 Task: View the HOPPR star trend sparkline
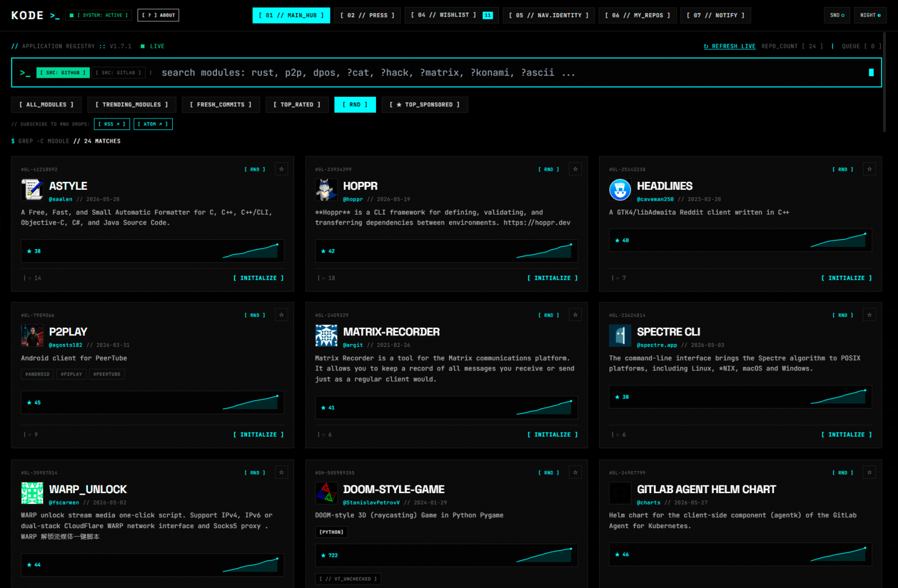pyautogui.click(x=544, y=251)
